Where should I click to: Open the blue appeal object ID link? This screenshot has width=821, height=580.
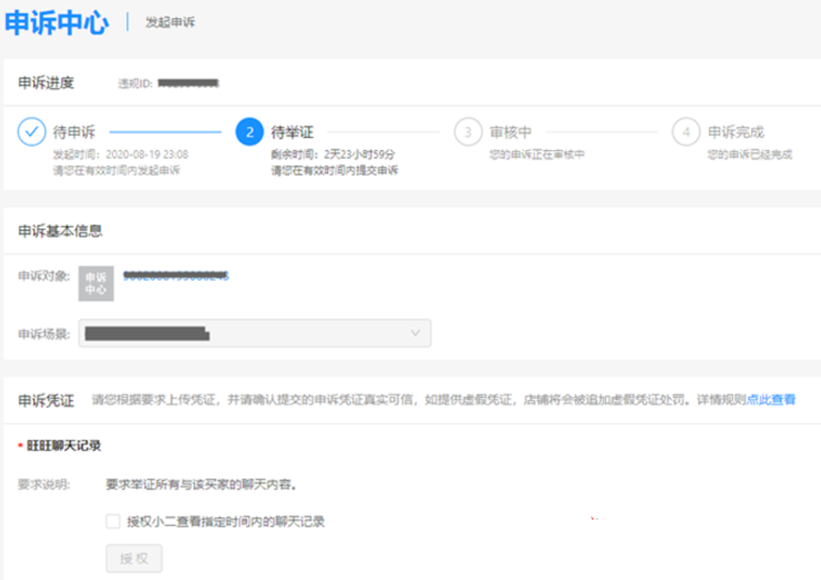coord(176,276)
